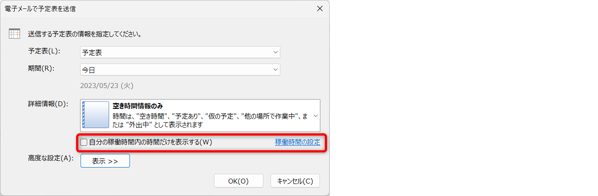
Task: Open the 稼働時間の設定 link
Action: pos(298,142)
